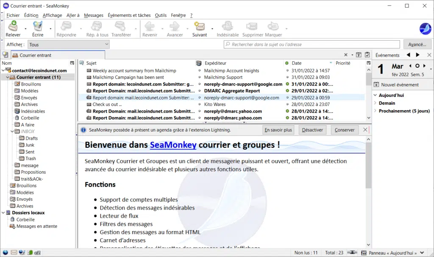Click the search subject or address field
The height and width of the screenshot is (257, 434).
pyautogui.click(x=312, y=44)
